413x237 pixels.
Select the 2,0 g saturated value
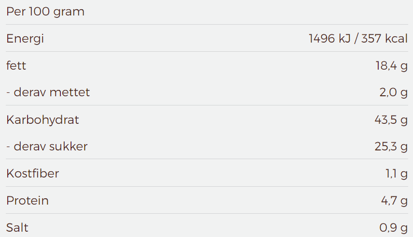click(x=394, y=93)
